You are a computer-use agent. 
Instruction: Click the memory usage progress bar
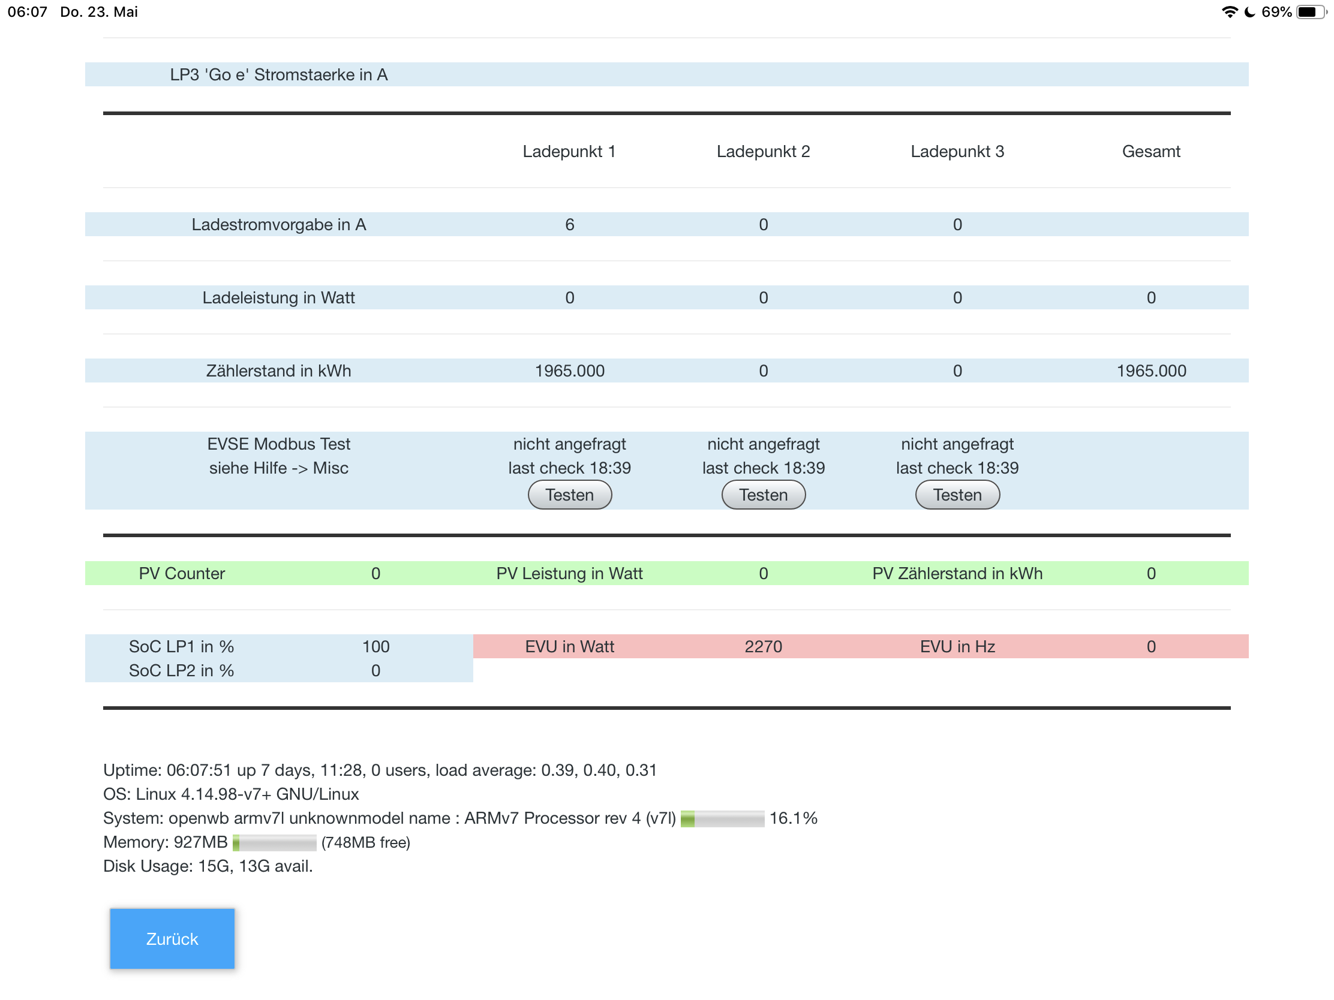274,842
